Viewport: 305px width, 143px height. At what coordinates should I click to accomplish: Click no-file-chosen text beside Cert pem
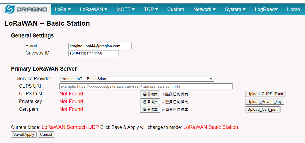point(175,110)
